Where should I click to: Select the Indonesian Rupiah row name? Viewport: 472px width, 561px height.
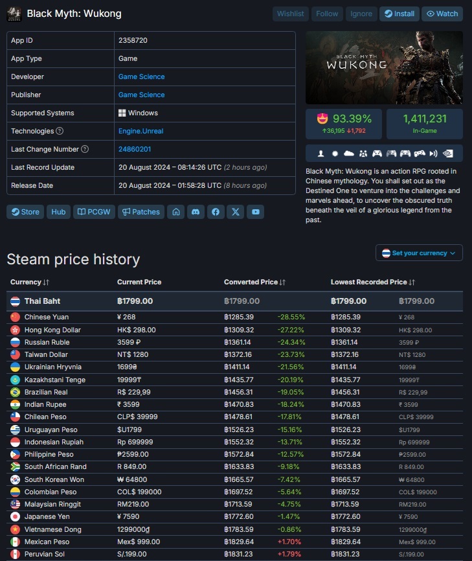(54, 442)
